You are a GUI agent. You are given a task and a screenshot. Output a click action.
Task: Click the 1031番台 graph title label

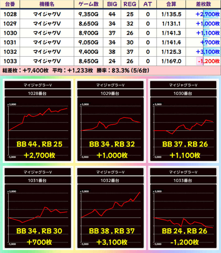(38, 180)
